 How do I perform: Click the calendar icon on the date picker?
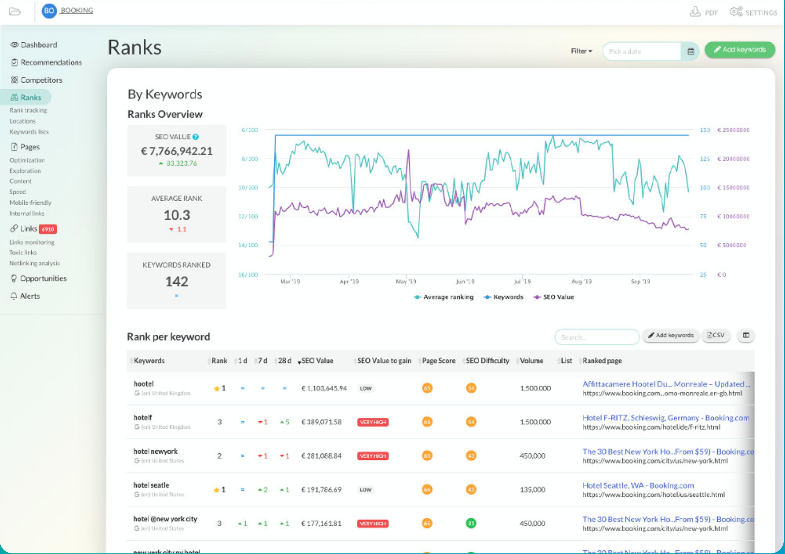pyautogui.click(x=690, y=51)
